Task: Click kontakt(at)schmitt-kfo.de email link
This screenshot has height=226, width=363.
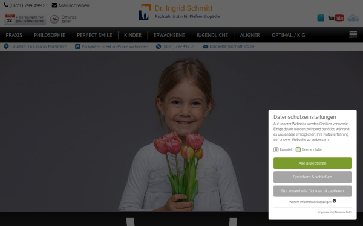Action: pos(232,46)
